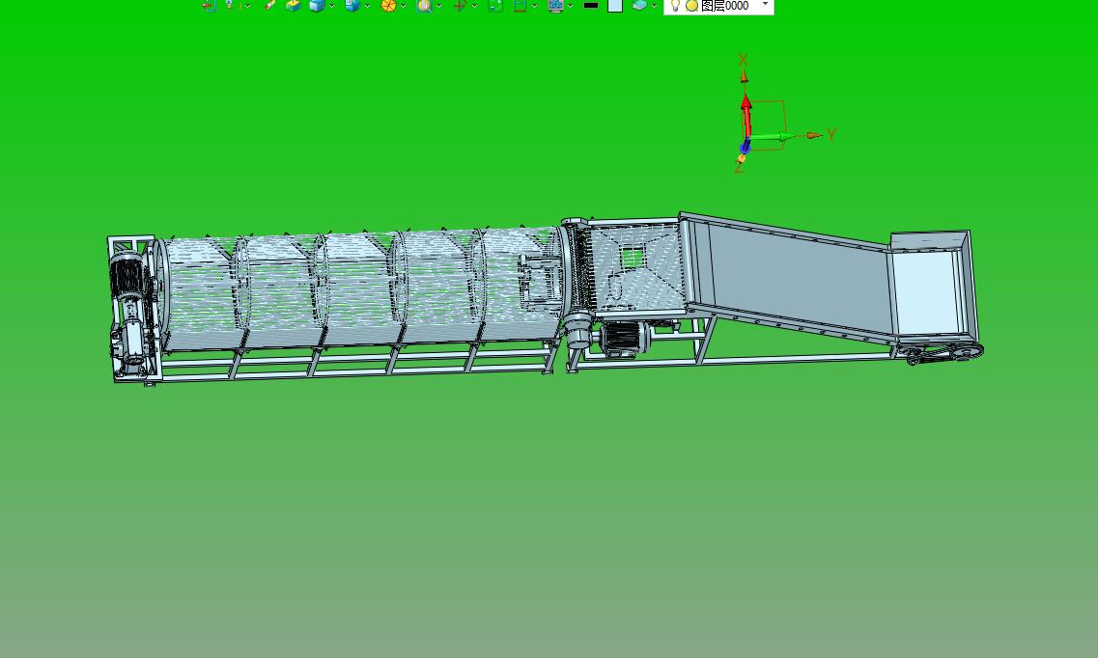Click the green Y axis arrow of triad
Image resolution: width=1098 pixels, height=658 pixels.
(x=772, y=137)
